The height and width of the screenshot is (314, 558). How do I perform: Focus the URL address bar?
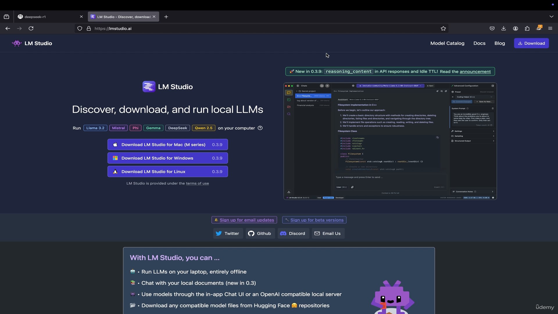262,28
